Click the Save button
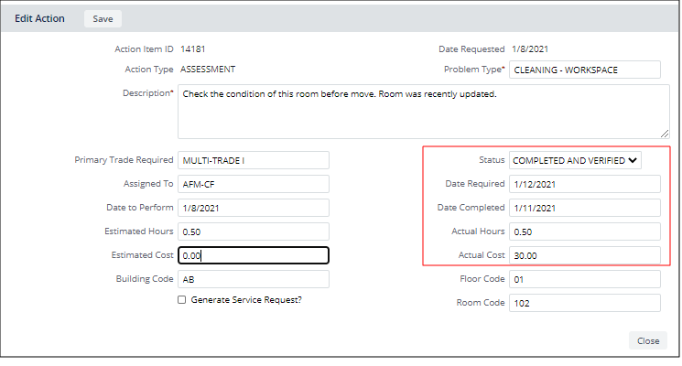The width and height of the screenshot is (682, 366). (x=103, y=18)
